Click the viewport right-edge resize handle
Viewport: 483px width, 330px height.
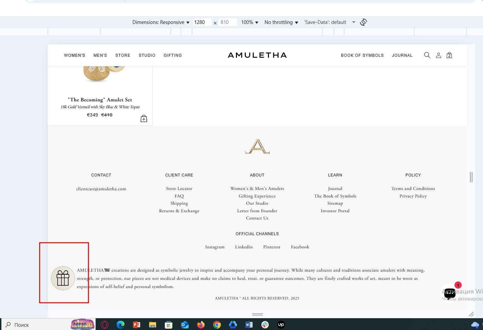tap(471, 177)
